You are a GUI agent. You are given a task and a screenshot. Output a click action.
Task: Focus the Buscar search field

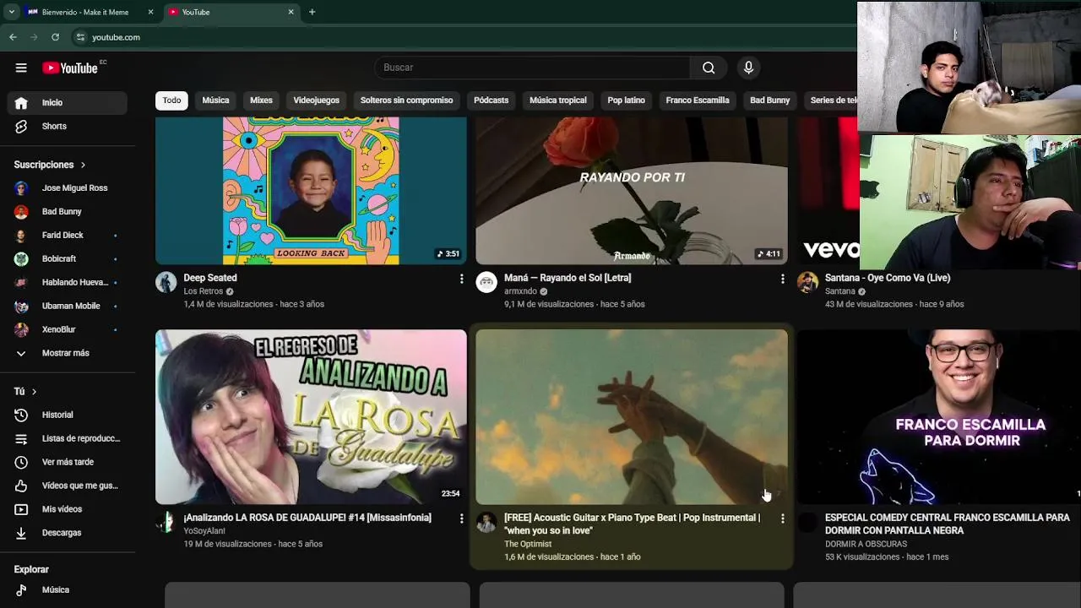[532, 68]
